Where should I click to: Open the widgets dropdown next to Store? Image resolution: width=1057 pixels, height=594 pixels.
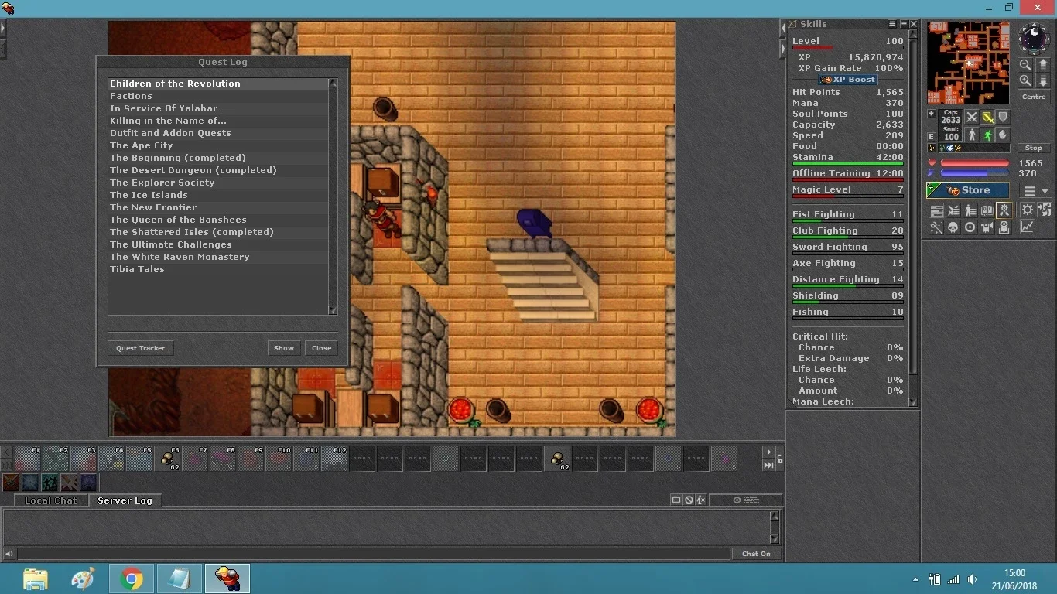1036,191
